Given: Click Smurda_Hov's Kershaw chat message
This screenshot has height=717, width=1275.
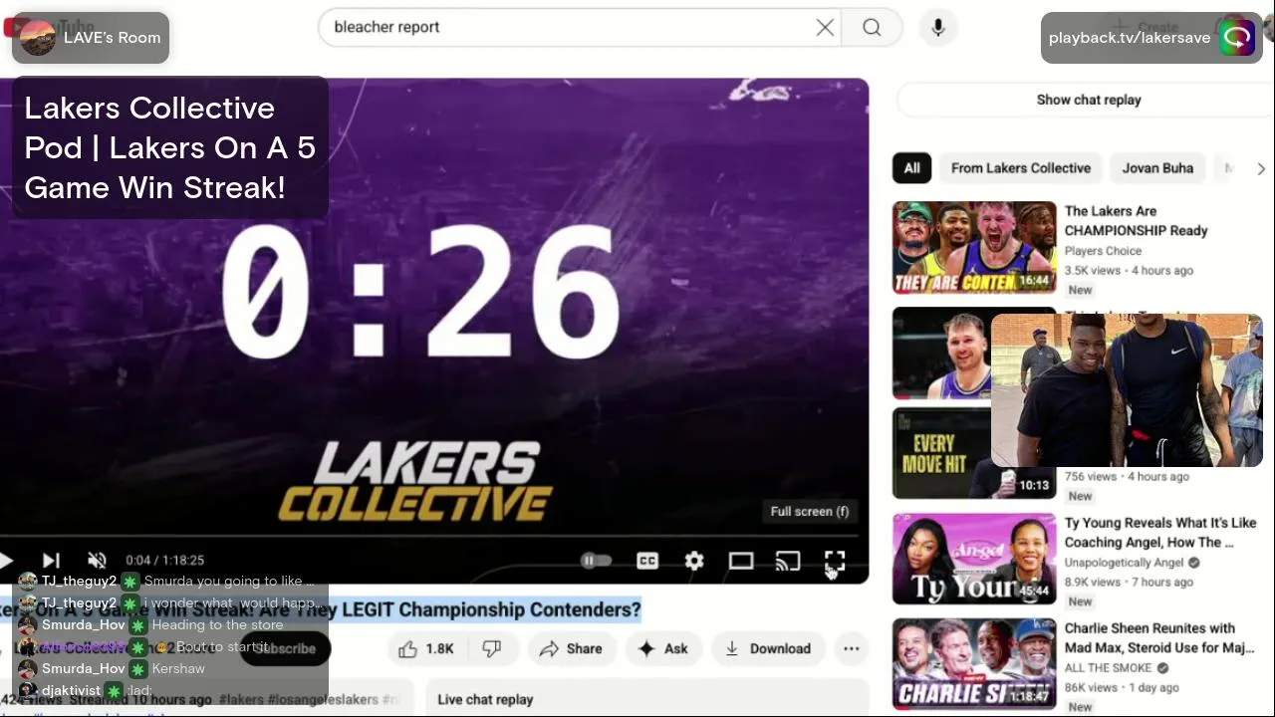Looking at the screenshot, I should [178, 669].
